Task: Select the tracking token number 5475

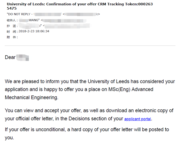Action: click(12, 8)
